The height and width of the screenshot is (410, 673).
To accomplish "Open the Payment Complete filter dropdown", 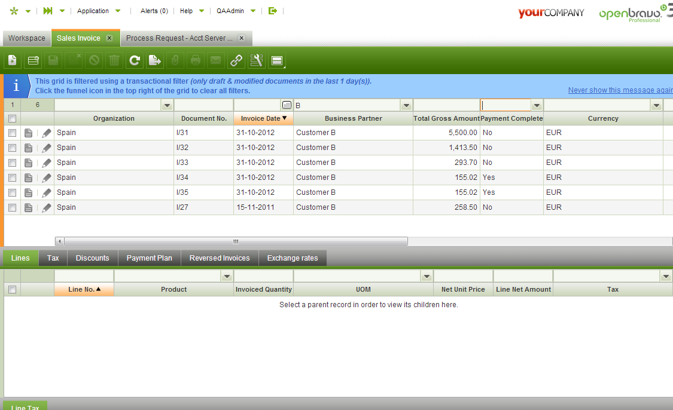I will pyautogui.click(x=537, y=105).
